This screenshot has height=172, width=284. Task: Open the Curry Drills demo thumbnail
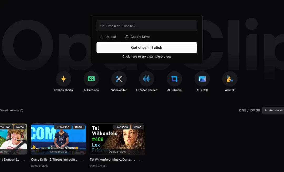point(58,139)
